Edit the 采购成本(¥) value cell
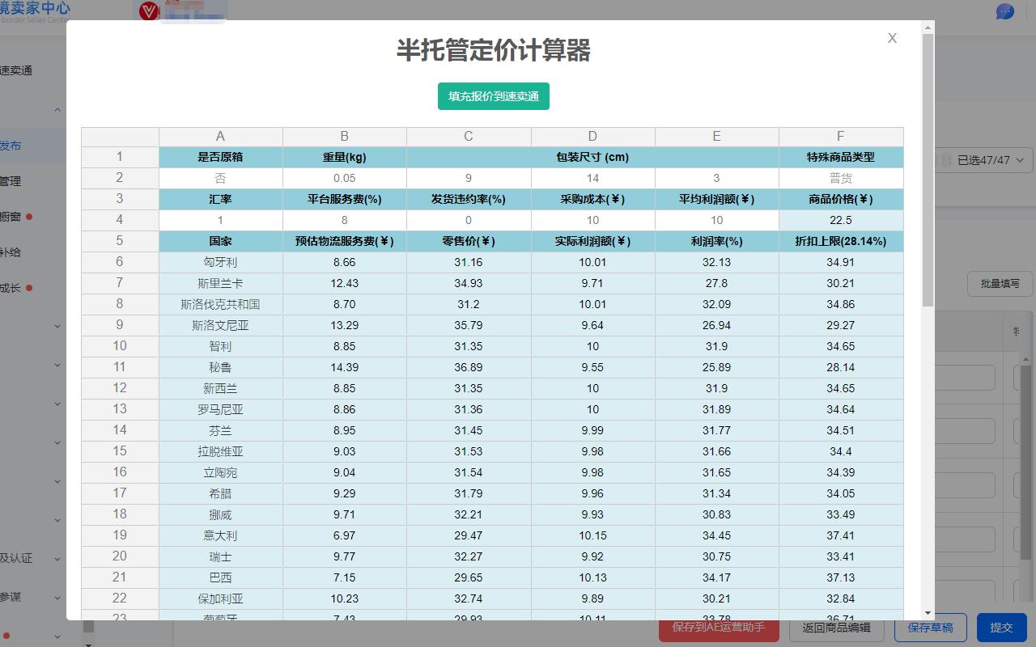The height and width of the screenshot is (647, 1036). (x=593, y=220)
